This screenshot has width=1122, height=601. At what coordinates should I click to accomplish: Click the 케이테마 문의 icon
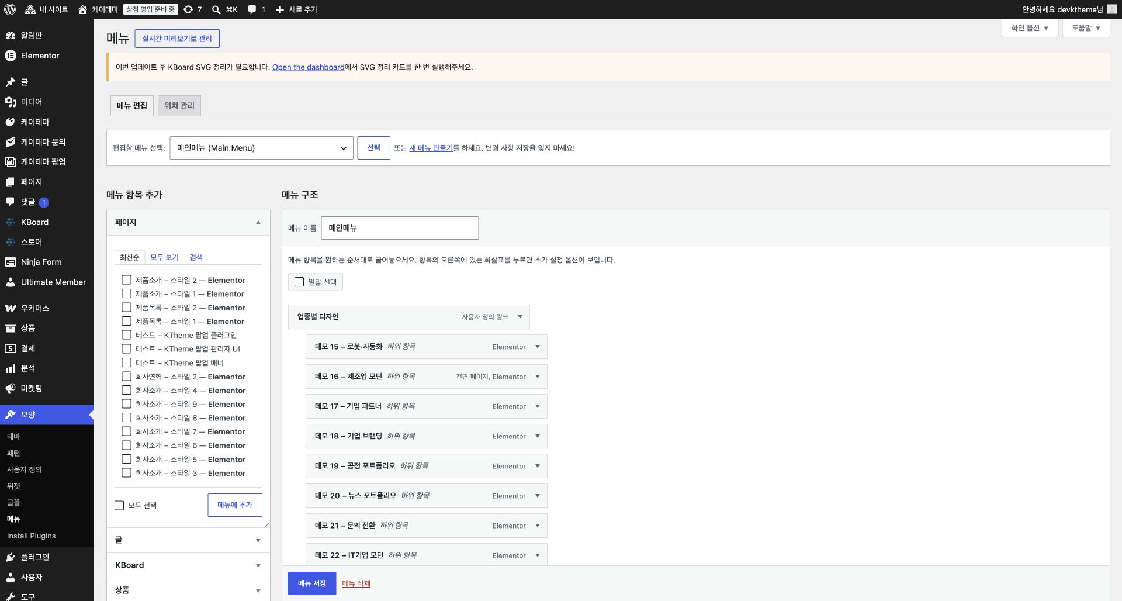11,142
